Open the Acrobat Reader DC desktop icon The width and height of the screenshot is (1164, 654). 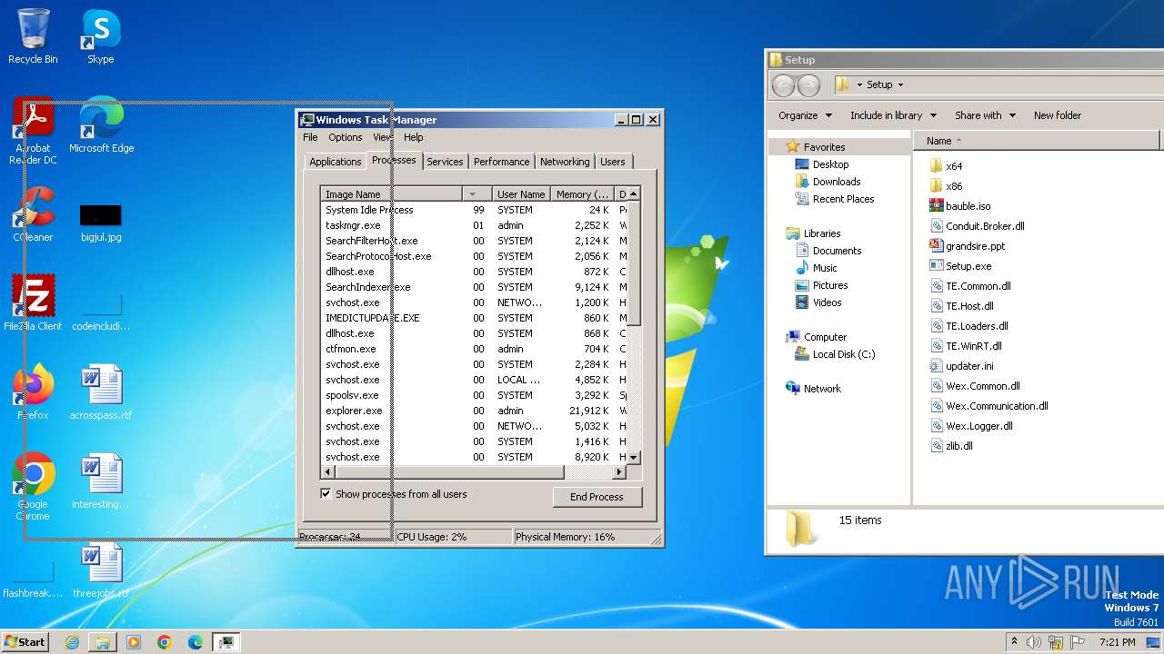coord(33,132)
